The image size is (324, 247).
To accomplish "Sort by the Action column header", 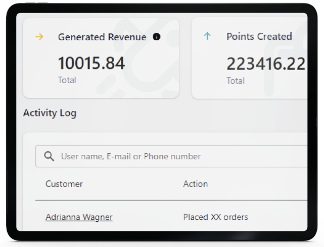I will click(x=195, y=184).
